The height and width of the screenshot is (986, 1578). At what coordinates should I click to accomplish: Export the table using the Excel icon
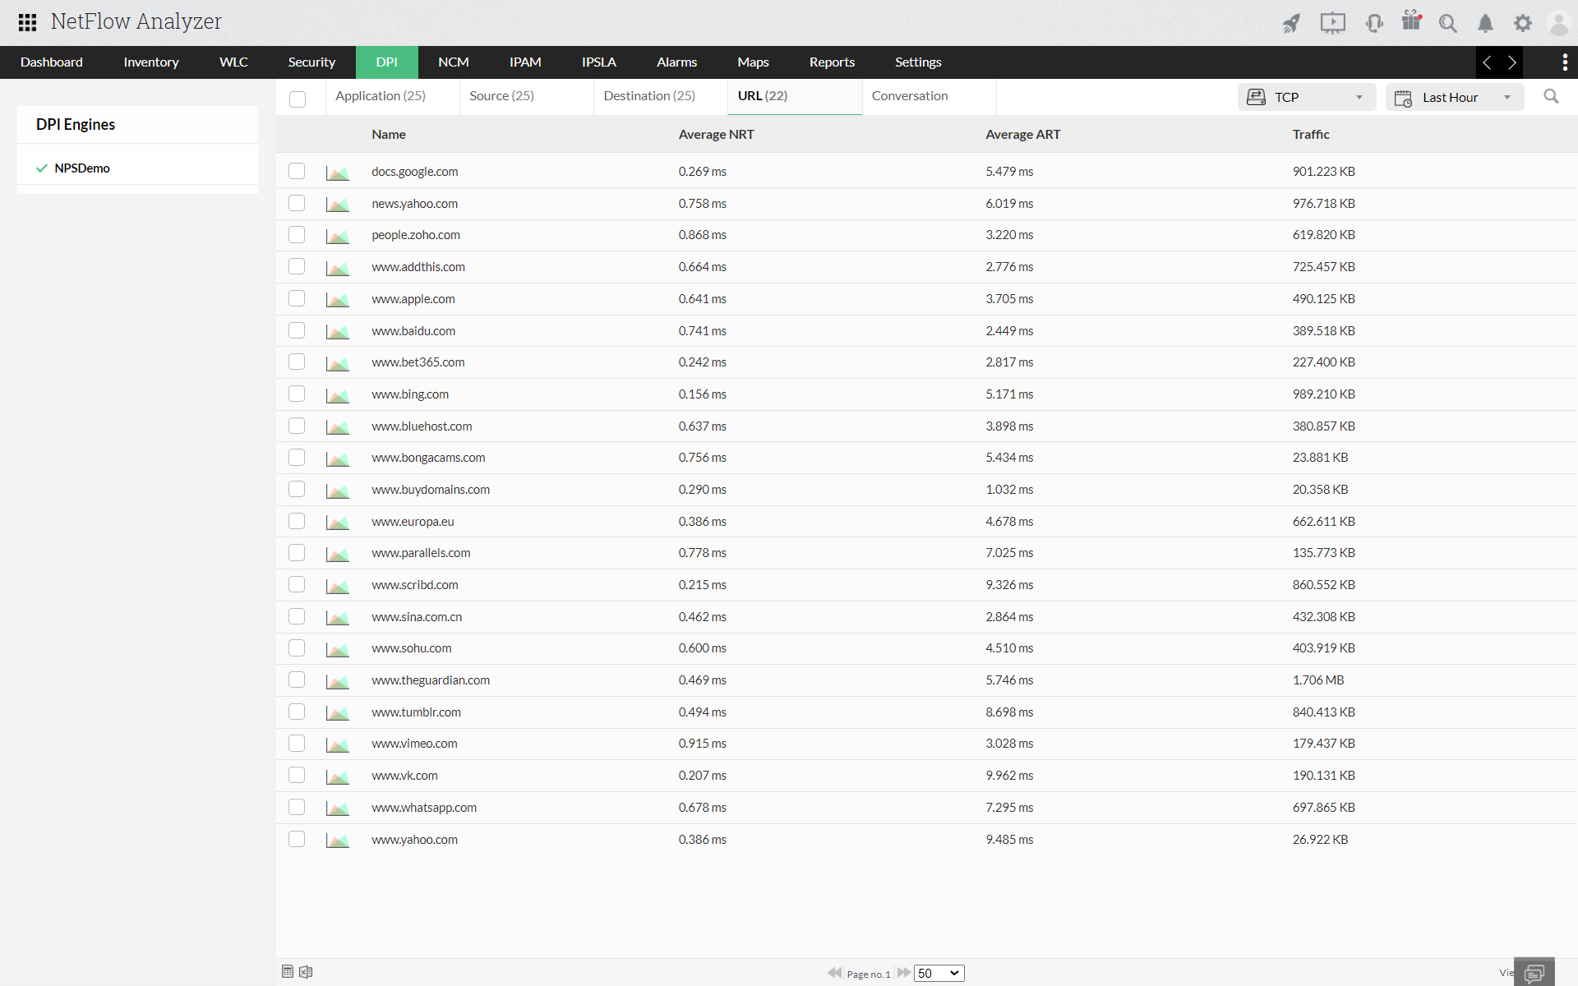306,972
